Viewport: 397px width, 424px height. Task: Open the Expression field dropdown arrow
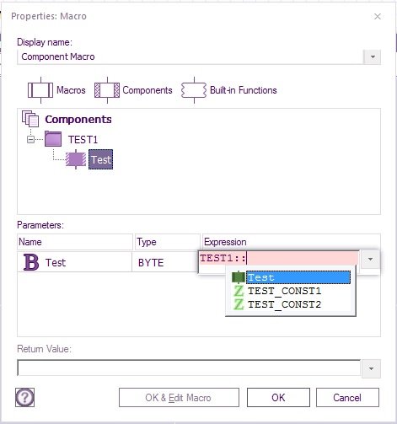(370, 259)
